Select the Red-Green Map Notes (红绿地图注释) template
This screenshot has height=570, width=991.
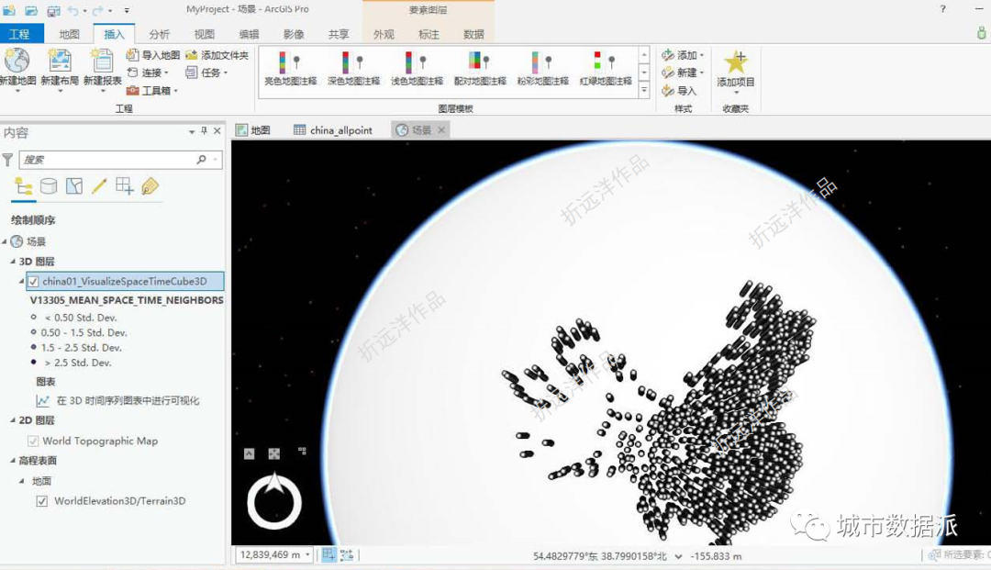coord(606,68)
